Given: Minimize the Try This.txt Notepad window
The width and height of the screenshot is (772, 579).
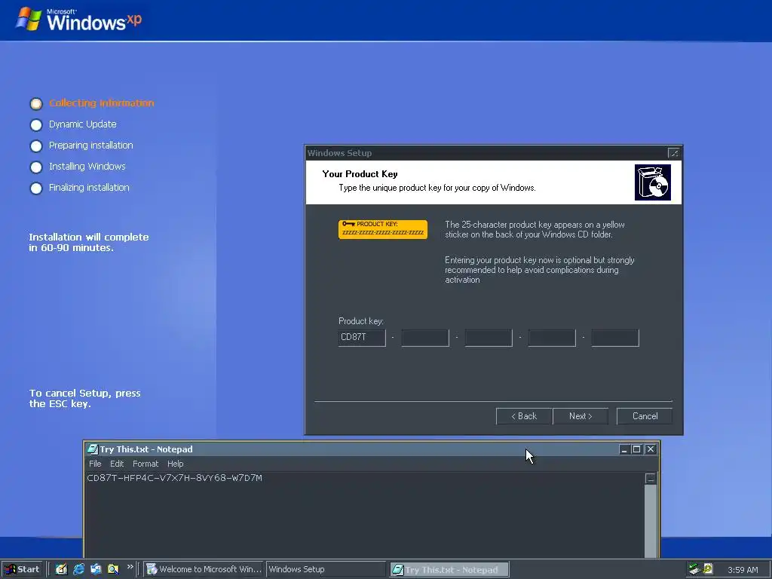Looking at the screenshot, I should [624, 449].
